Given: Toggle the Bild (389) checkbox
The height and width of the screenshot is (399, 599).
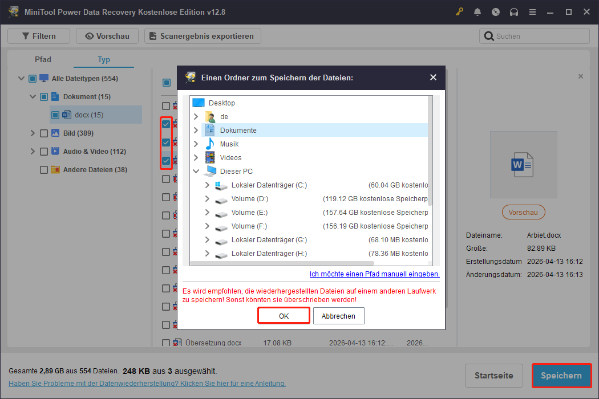Looking at the screenshot, I should [44, 133].
